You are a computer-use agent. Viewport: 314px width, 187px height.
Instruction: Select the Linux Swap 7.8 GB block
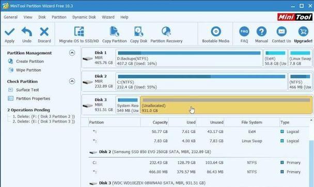tap(300, 58)
